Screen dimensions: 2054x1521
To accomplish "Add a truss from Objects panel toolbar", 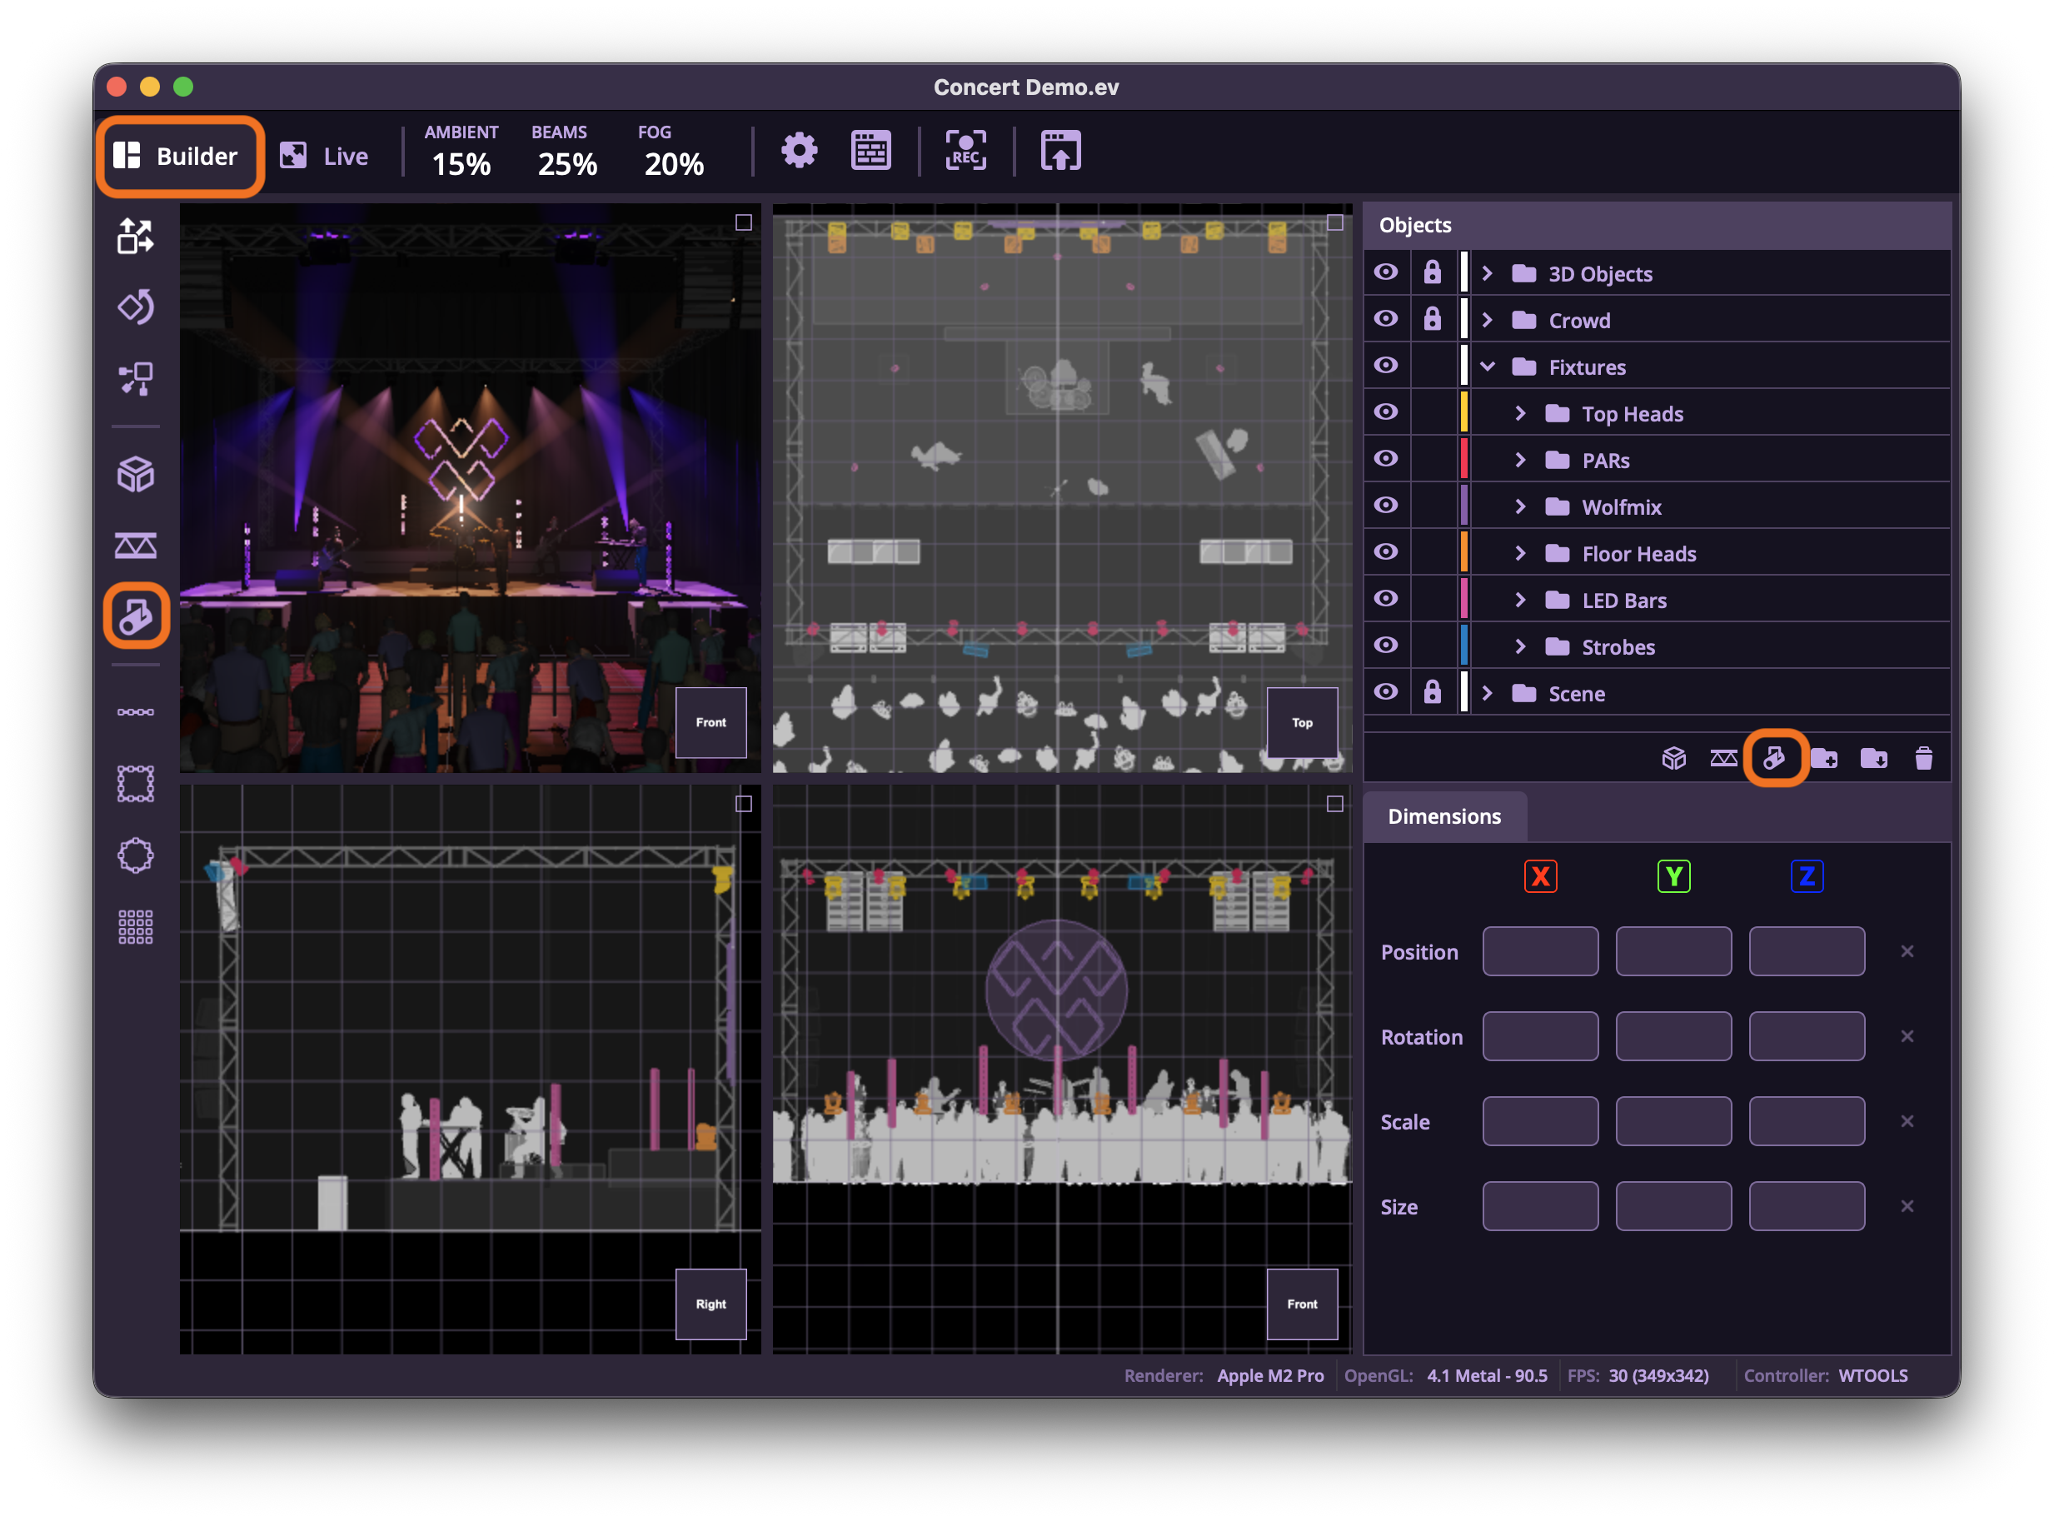I will pyautogui.click(x=1723, y=758).
